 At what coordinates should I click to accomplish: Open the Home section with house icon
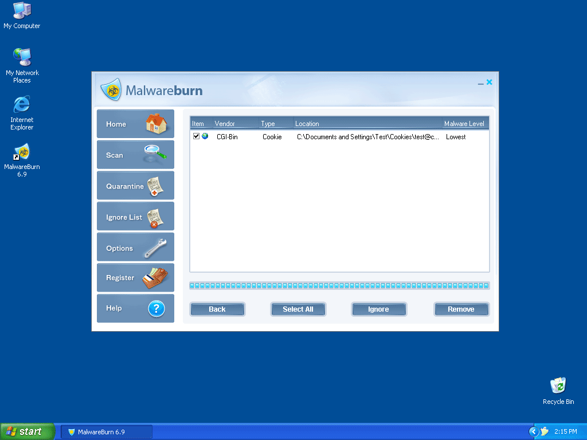tap(135, 124)
